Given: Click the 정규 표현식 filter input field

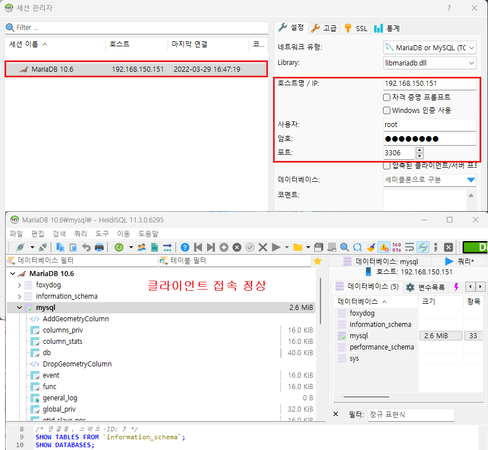Looking at the screenshot, I should tap(411, 414).
